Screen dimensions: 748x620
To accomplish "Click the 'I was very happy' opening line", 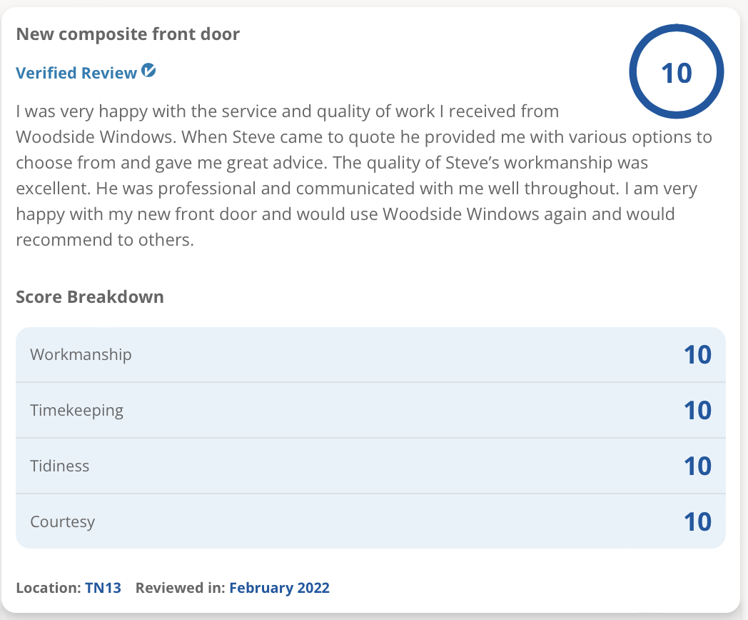I will click(287, 111).
